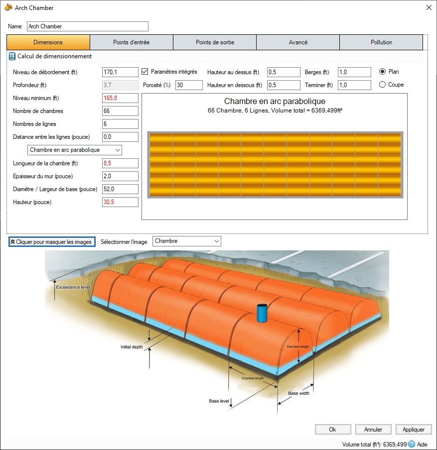Click the Hauteur au dessus field
437x450 pixels.
(x=284, y=72)
